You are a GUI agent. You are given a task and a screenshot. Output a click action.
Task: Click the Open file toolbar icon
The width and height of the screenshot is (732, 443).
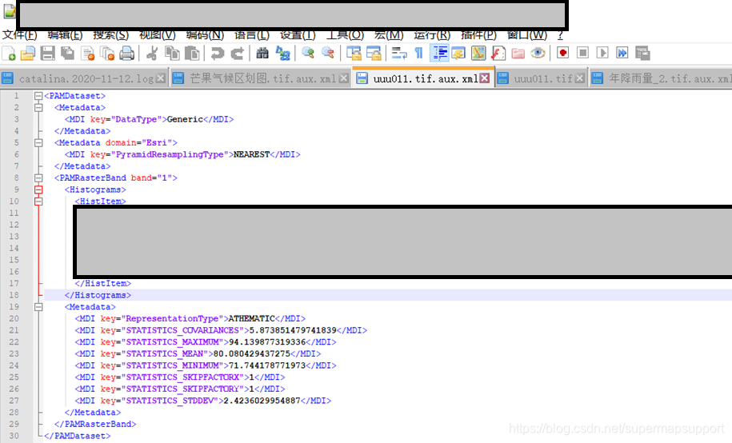pyautogui.click(x=27, y=54)
